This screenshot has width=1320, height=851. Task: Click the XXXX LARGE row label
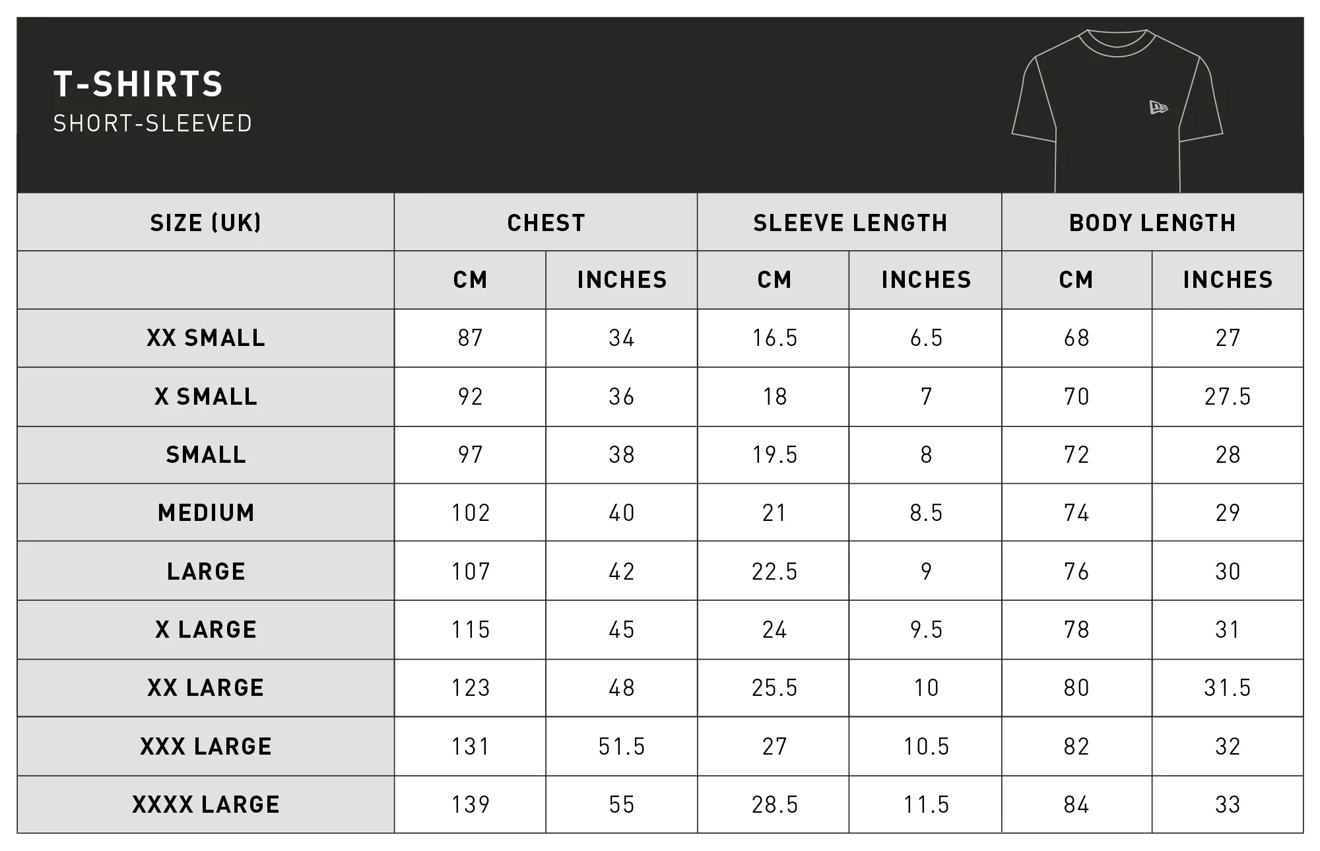(206, 804)
